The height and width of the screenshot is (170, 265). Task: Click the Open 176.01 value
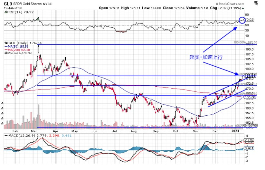[109, 8]
